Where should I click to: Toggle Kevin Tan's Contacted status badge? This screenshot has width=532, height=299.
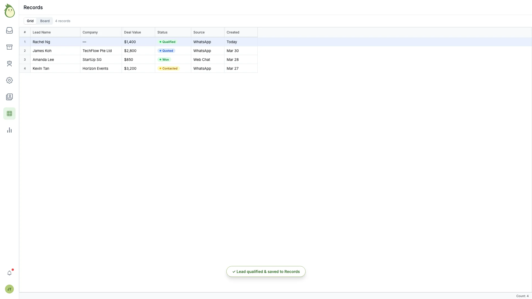coord(168,68)
